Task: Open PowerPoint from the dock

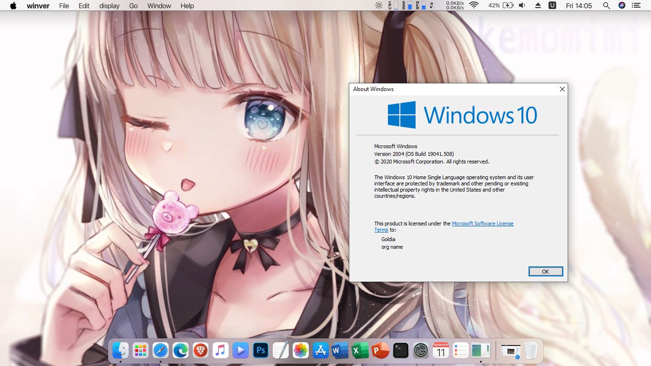Action: coord(380,351)
